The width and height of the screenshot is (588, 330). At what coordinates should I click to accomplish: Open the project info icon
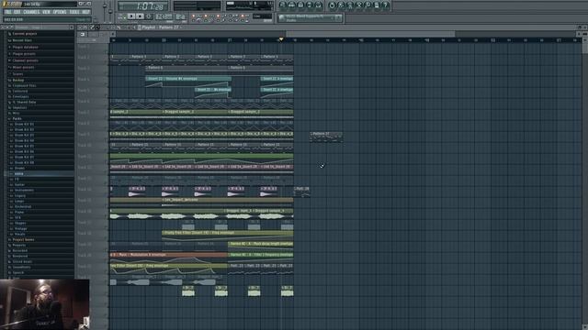click(x=377, y=5)
